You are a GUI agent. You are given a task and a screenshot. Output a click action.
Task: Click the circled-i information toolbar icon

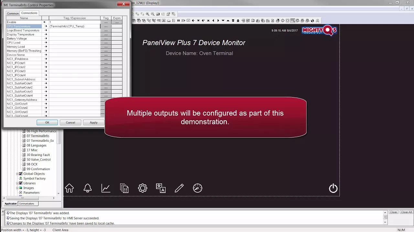283,21
